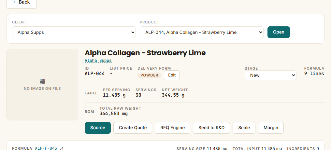Click the 9 lines formula count

(314, 74)
